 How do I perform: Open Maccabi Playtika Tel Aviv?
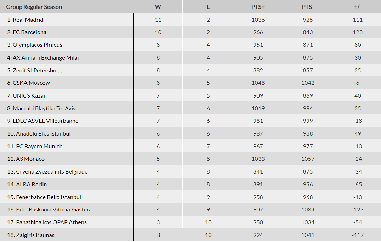point(44,108)
